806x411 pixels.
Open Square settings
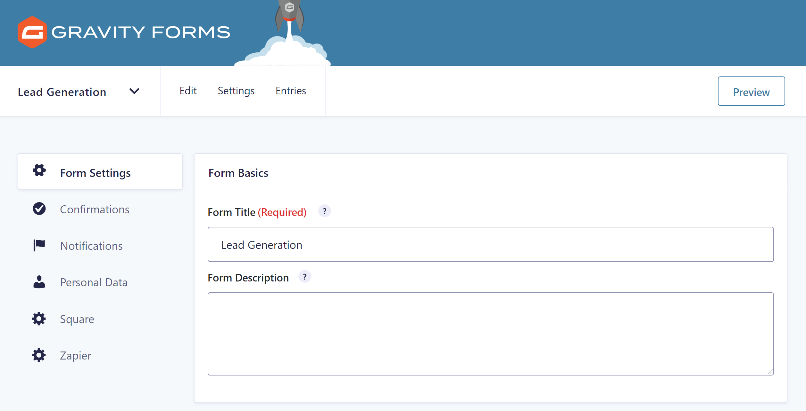[x=77, y=319]
